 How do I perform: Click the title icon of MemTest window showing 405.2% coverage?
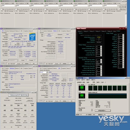[1, 1]
